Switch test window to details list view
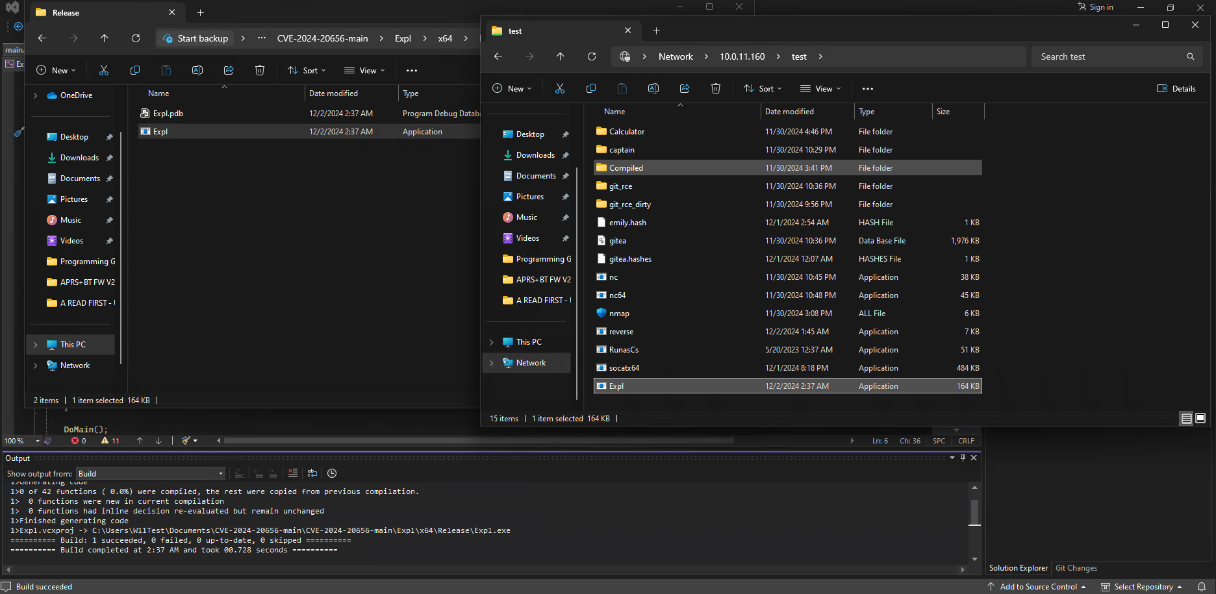 (x=1187, y=419)
